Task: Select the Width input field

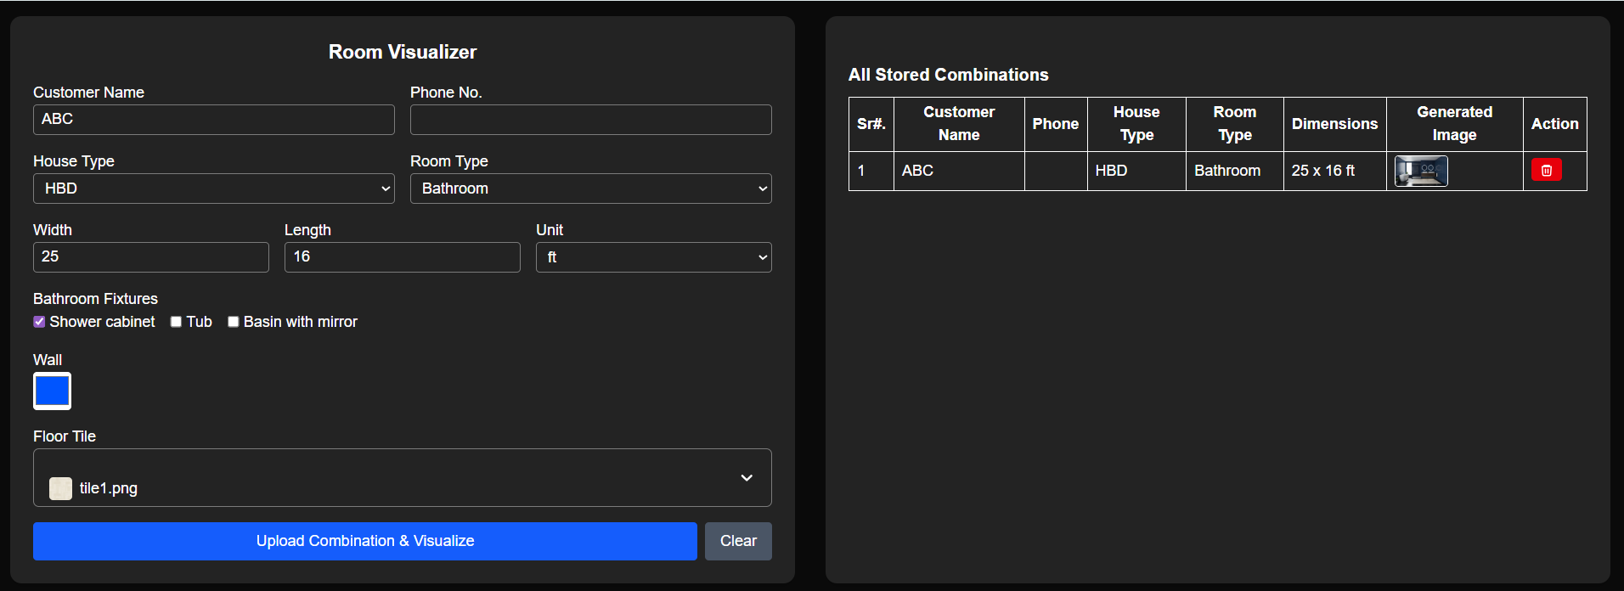Action: (150, 257)
